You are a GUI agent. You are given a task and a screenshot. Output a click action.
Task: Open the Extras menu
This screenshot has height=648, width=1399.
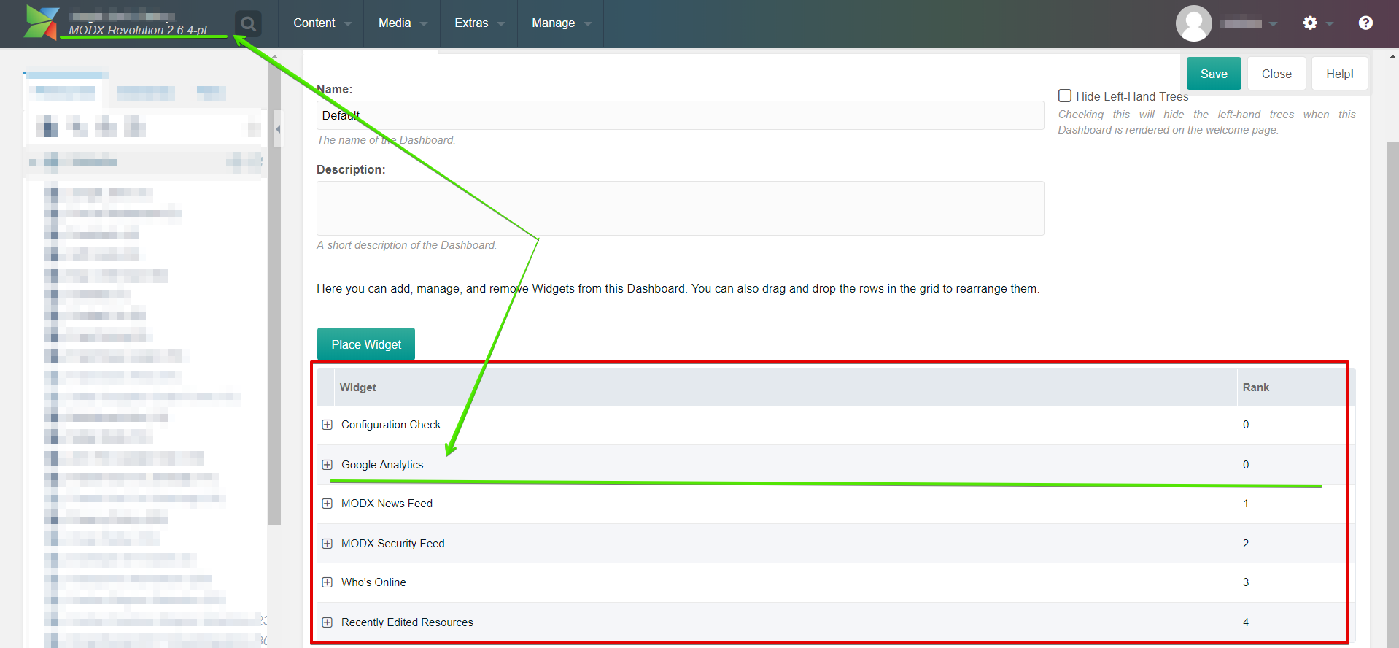pyautogui.click(x=479, y=23)
